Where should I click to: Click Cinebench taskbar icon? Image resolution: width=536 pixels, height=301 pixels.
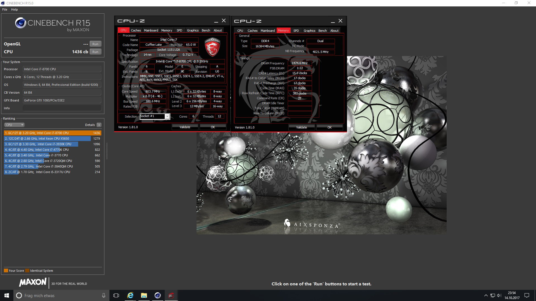coord(157,295)
